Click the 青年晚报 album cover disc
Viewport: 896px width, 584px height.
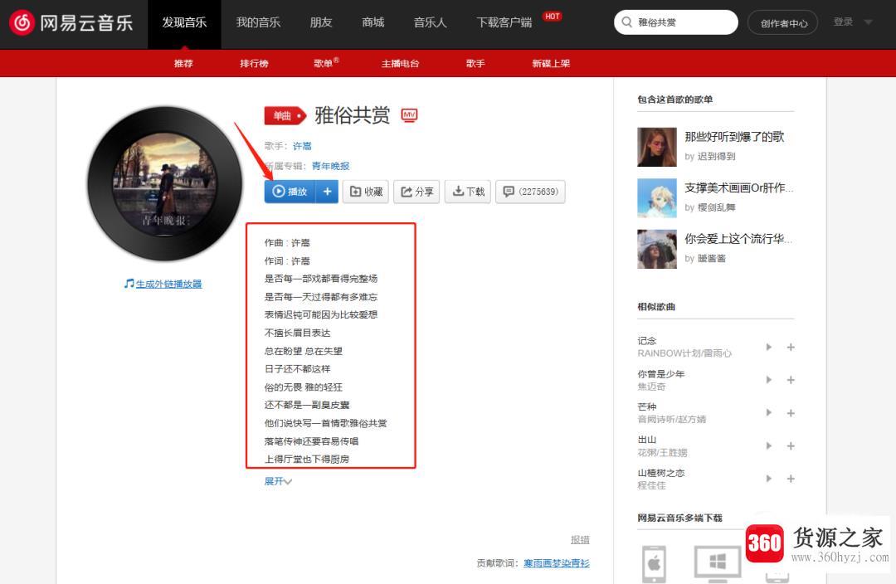164,183
